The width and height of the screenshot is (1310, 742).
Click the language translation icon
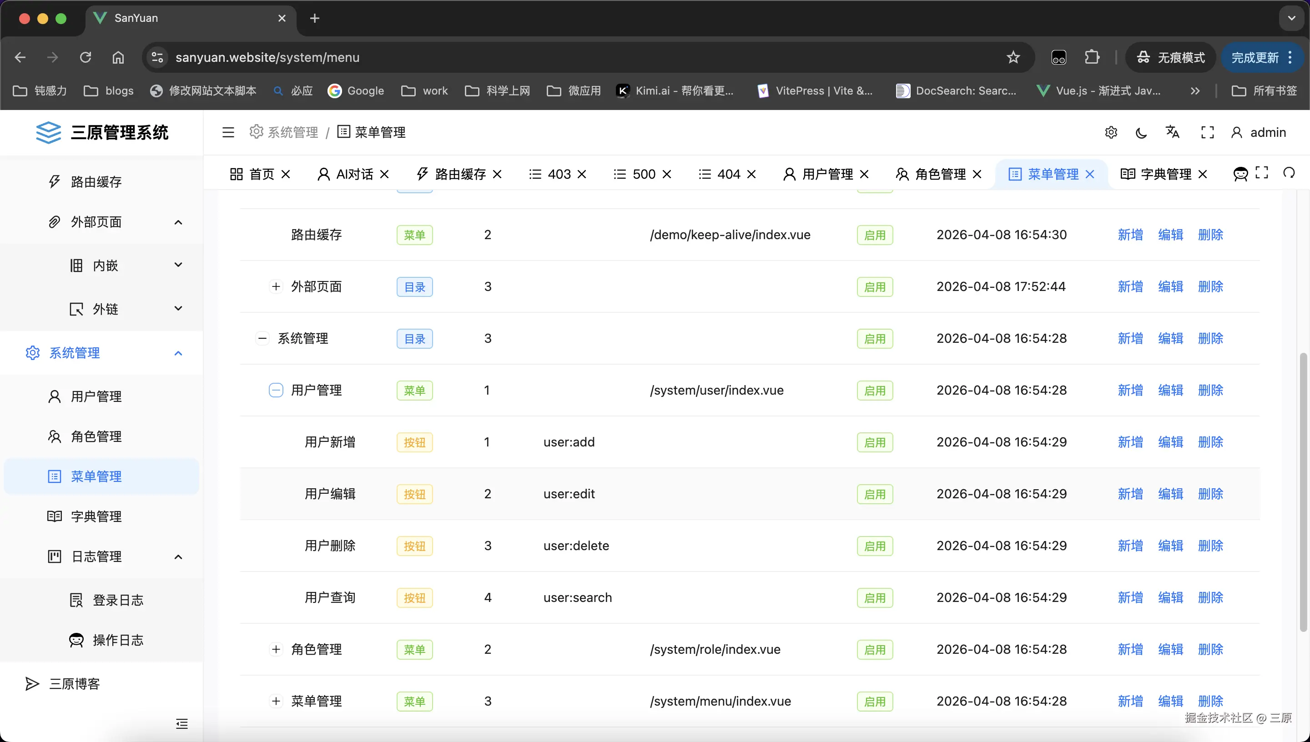click(1172, 132)
